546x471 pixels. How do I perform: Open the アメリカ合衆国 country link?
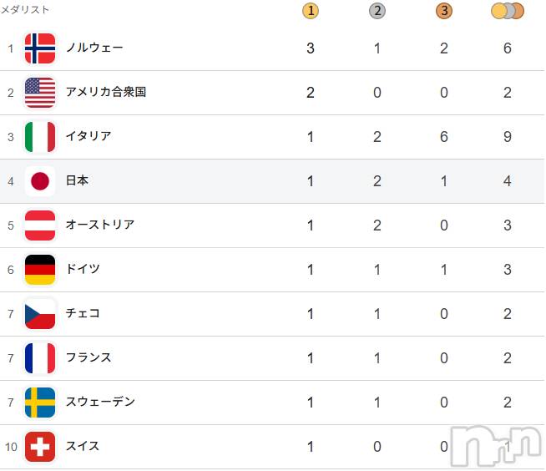pyautogui.click(x=106, y=93)
